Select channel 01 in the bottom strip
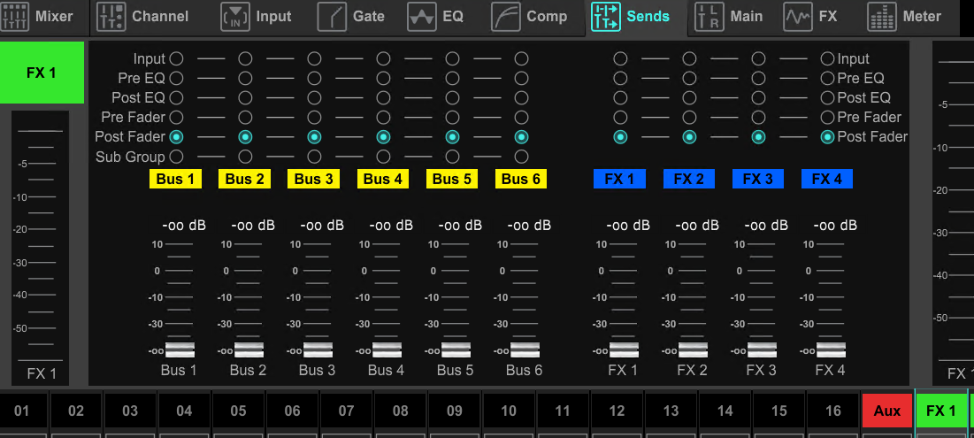974x438 pixels. coord(22,411)
